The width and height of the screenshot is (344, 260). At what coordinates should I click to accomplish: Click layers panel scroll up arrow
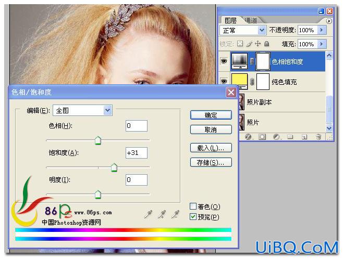coord(329,56)
